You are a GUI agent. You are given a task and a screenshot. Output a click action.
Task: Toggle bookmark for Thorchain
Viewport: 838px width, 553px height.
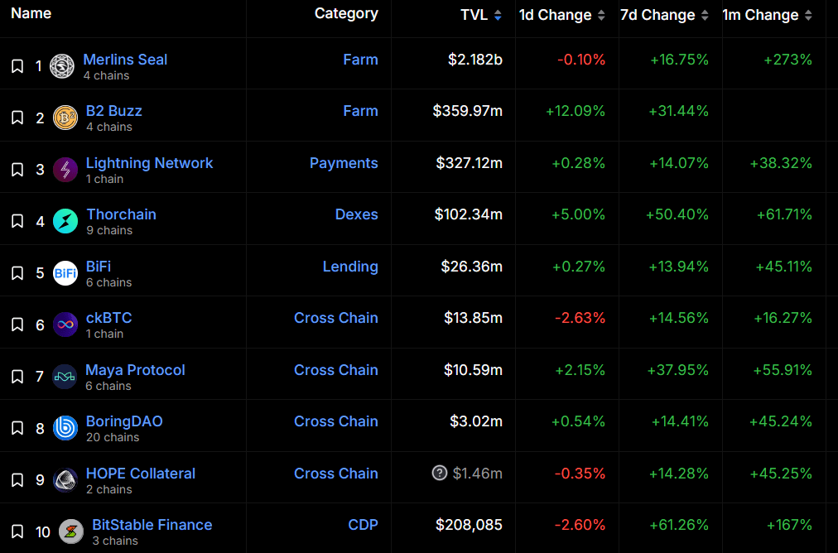point(17,221)
